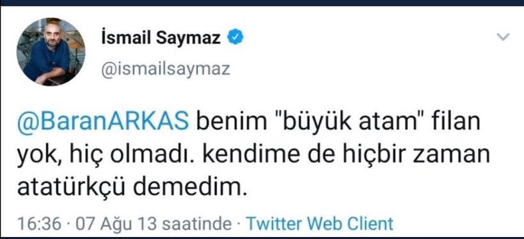Open the @BaranARKAS mention

(x=103, y=123)
